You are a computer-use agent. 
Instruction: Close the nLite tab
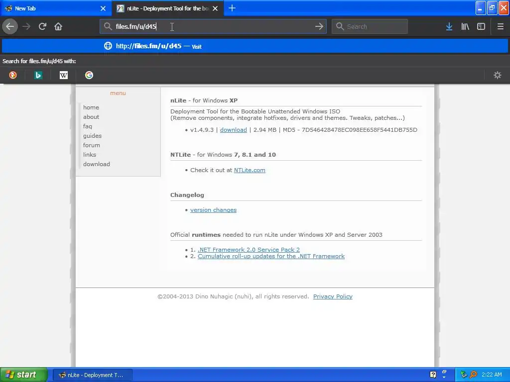tap(215, 8)
